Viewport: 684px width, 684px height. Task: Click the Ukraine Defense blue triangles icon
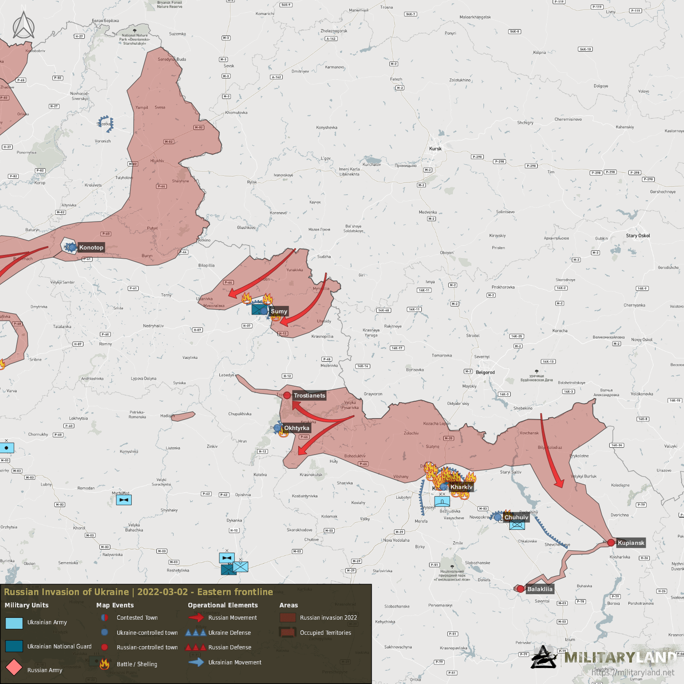point(196,632)
